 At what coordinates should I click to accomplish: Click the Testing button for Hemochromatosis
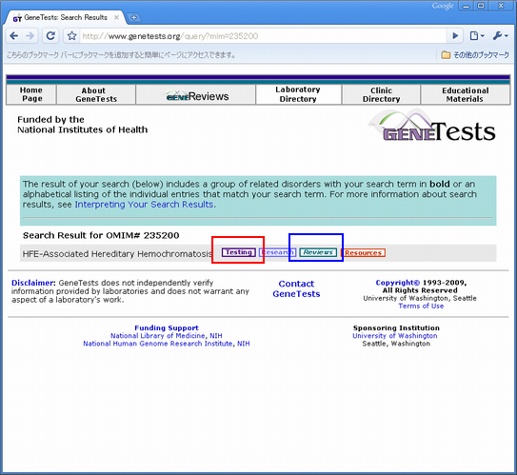coord(238,252)
